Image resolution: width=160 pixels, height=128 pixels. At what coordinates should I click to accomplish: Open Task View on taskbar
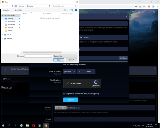(15, 125)
